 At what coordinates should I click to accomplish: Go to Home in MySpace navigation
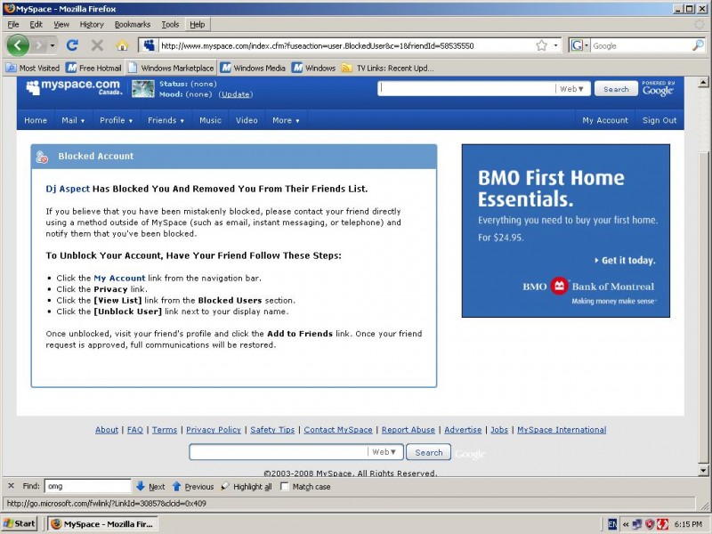point(36,120)
